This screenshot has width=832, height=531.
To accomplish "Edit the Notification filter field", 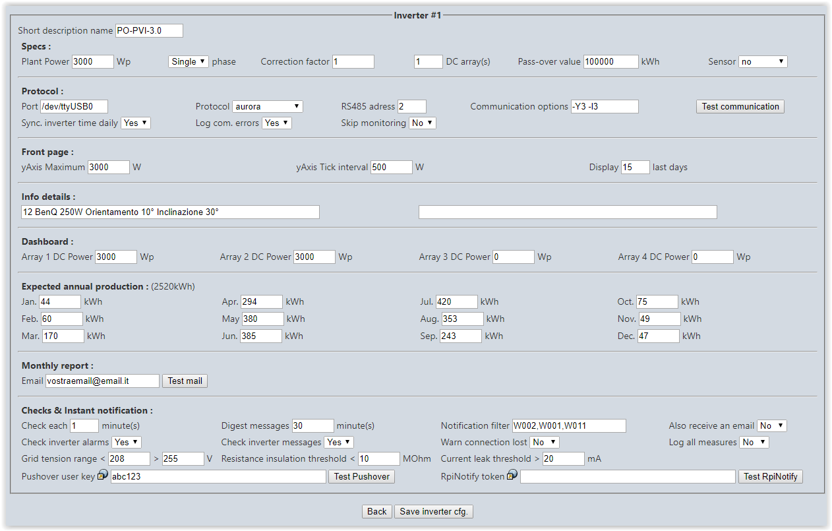I will (569, 425).
